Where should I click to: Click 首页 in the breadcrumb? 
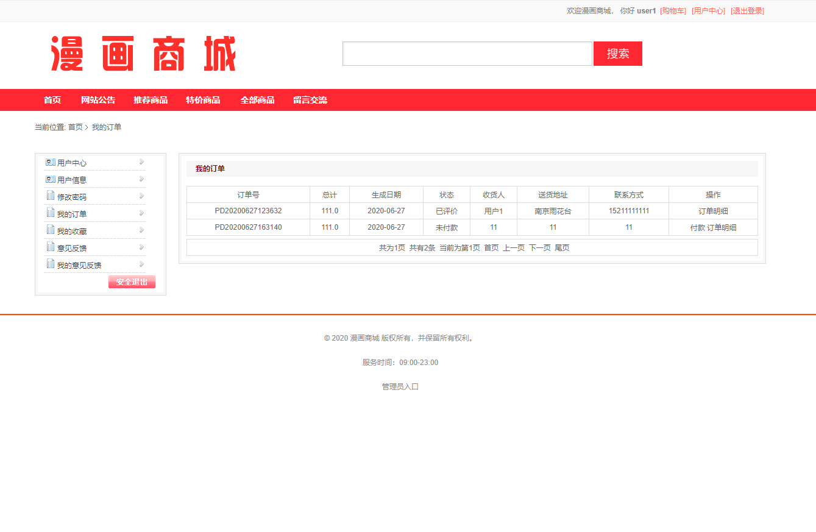(x=76, y=127)
